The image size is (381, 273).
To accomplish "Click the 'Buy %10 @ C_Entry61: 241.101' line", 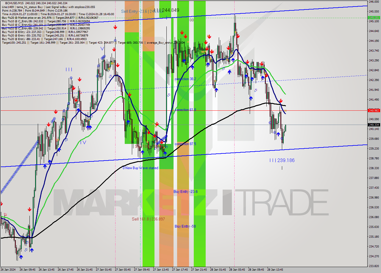I will pyautogui.click(x=46, y=25).
